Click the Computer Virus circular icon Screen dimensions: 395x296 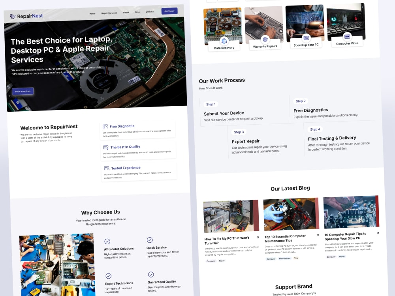pyautogui.click(x=347, y=36)
